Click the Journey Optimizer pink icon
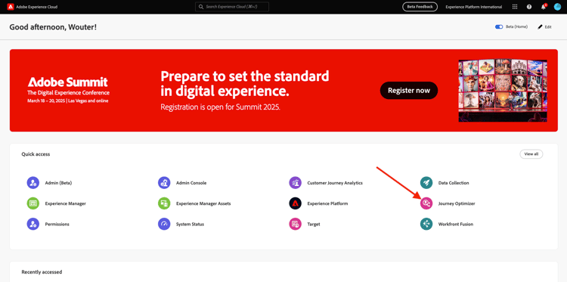This screenshot has width=567, height=282. tap(426, 203)
